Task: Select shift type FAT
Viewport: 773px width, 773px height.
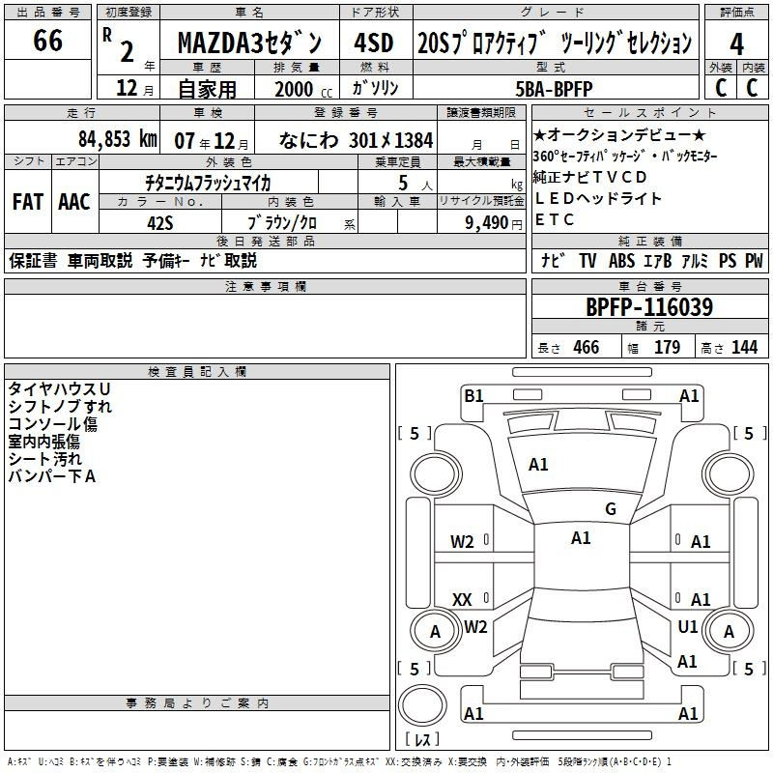Action: pyautogui.click(x=28, y=202)
